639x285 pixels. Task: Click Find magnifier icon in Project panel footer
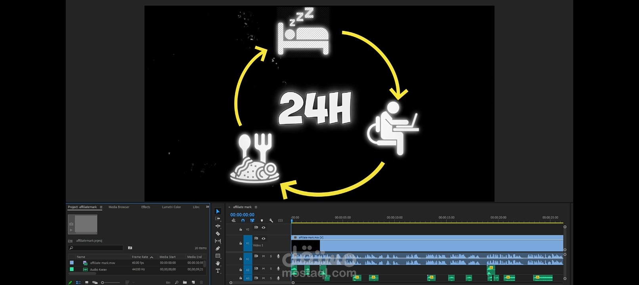177,282
